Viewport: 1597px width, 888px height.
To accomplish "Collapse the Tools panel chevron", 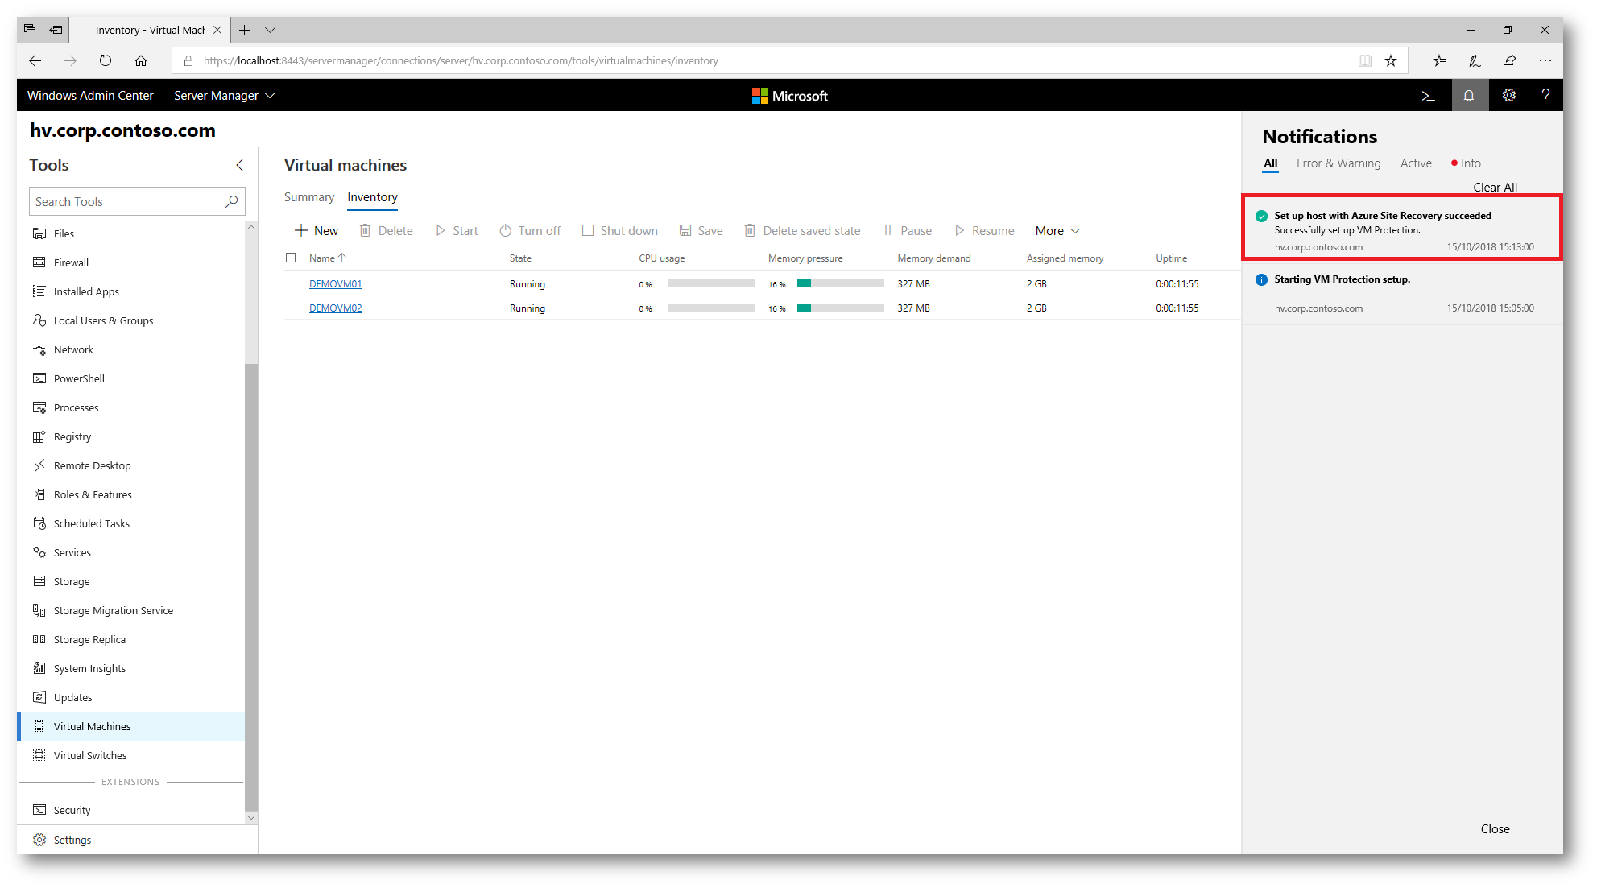I will point(239,165).
